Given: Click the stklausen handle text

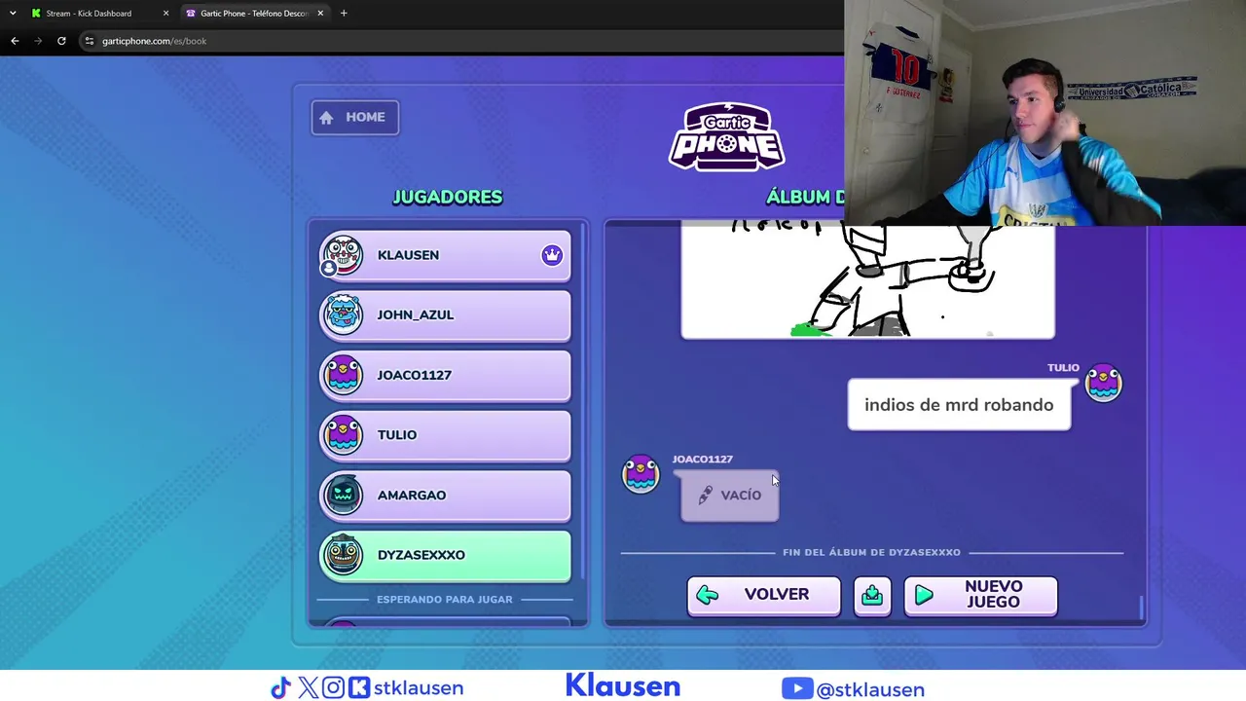Looking at the screenshot, I should [420, 688].
